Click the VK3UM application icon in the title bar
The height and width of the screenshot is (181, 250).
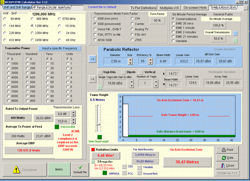pos(2,2)
